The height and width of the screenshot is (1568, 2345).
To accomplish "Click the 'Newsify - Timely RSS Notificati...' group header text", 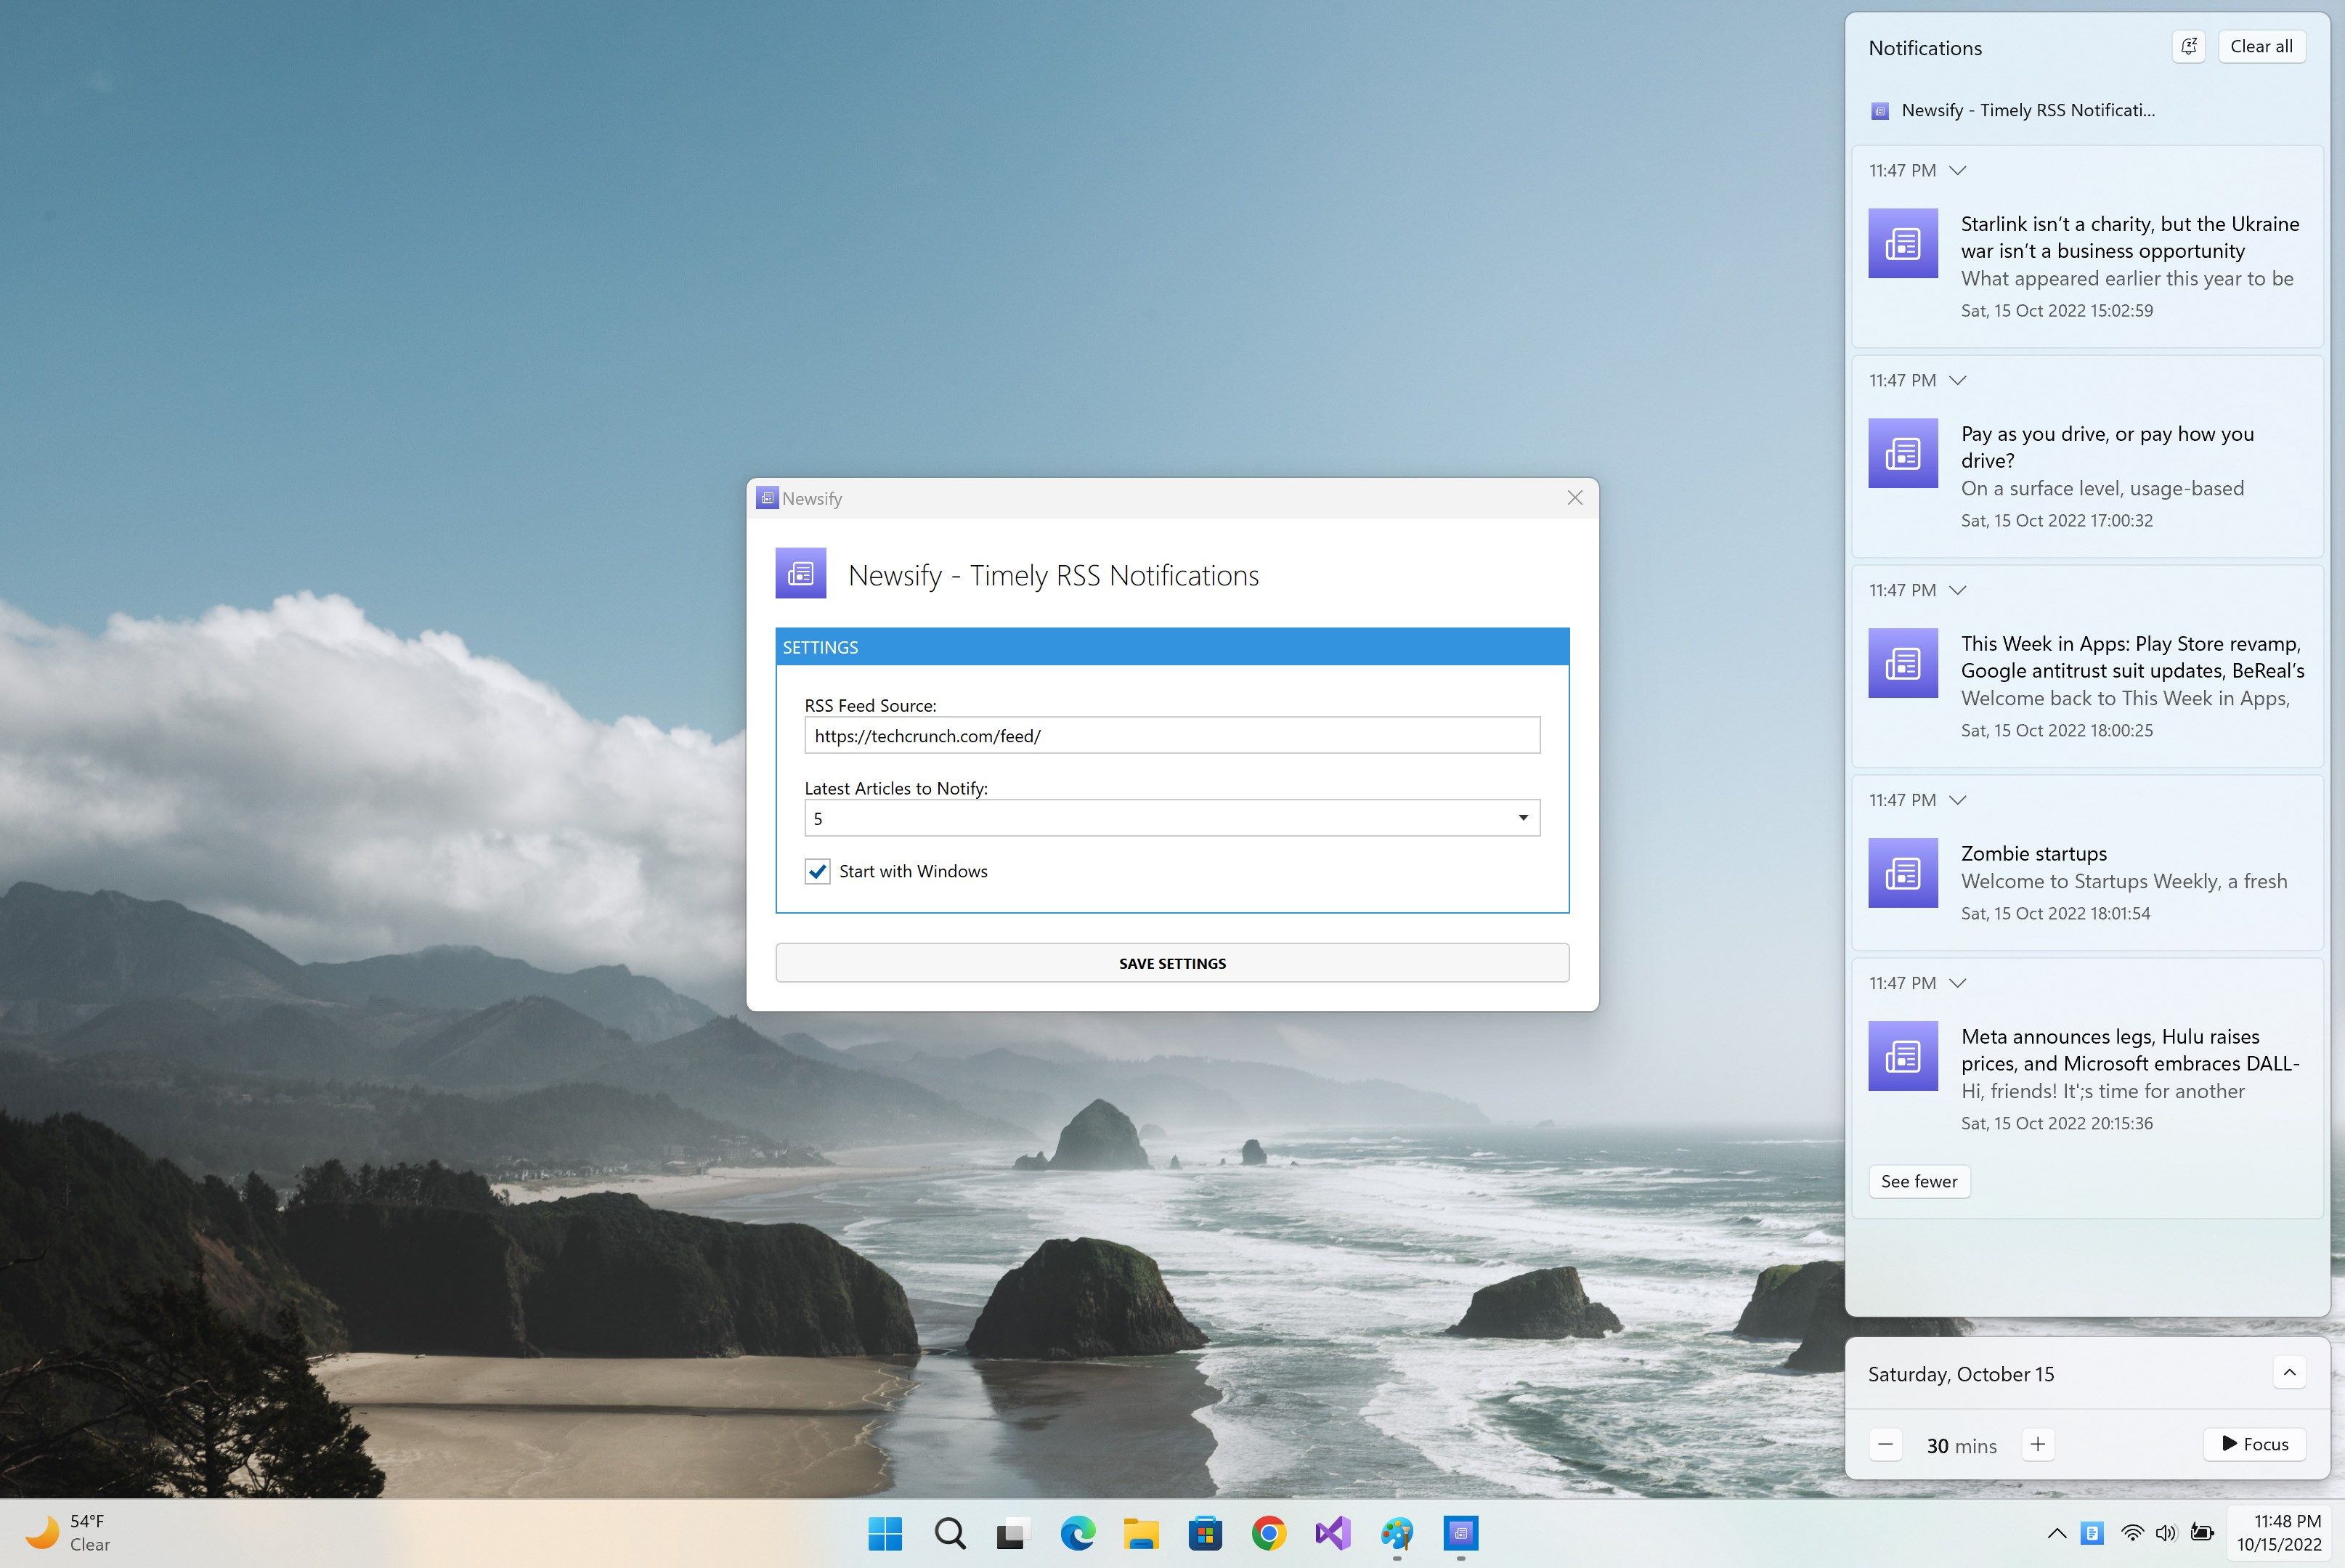I will click(2028, 111).
